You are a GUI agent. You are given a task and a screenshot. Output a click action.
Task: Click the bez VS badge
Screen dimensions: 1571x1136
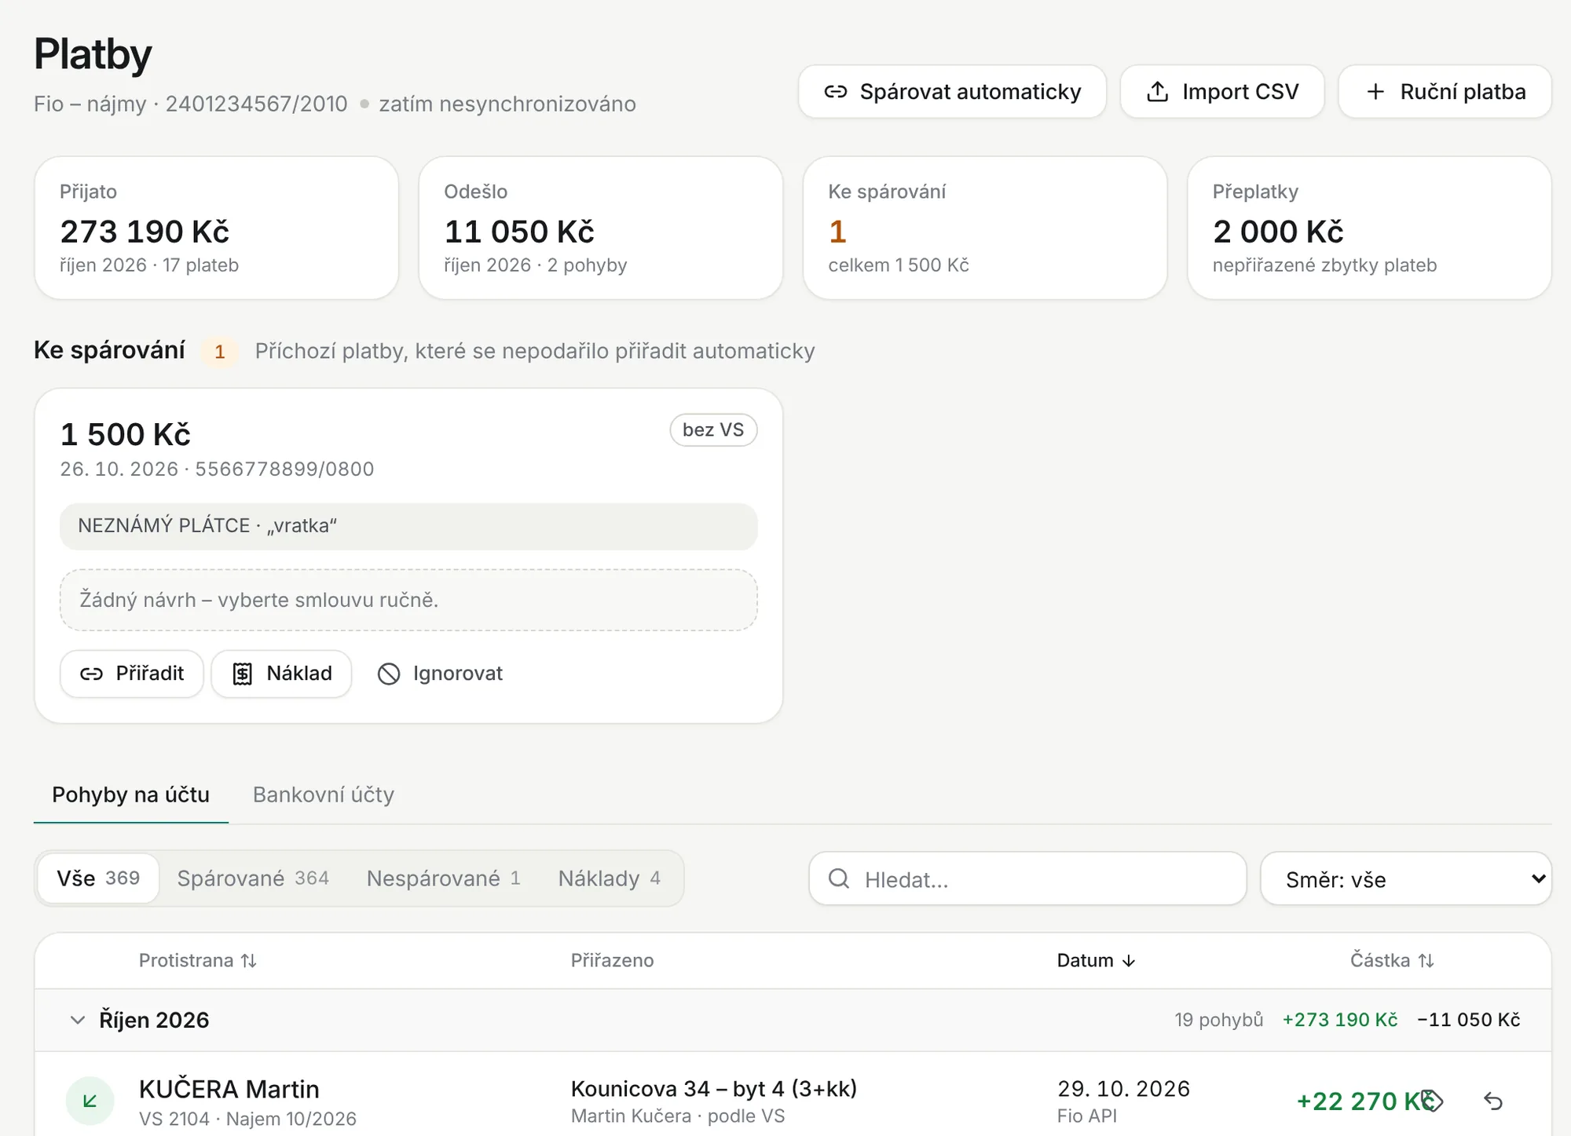pyautogui.click(x=713, y=430)
